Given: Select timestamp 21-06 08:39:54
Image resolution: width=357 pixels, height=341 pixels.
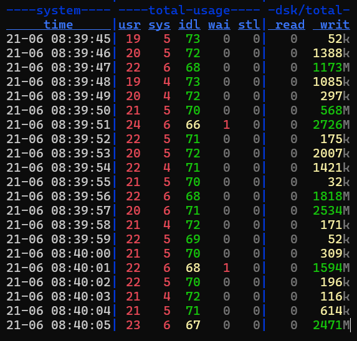Looking at the screenshot, I should tap(59, 167).
